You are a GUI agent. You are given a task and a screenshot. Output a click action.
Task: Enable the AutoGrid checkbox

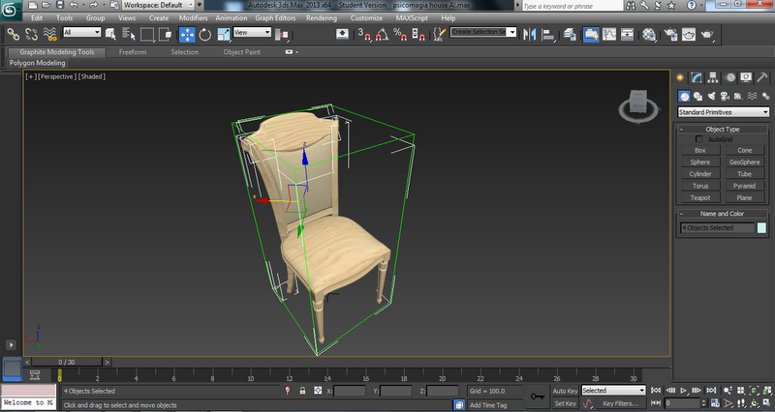pyautogui.click(x=700, y=139)
